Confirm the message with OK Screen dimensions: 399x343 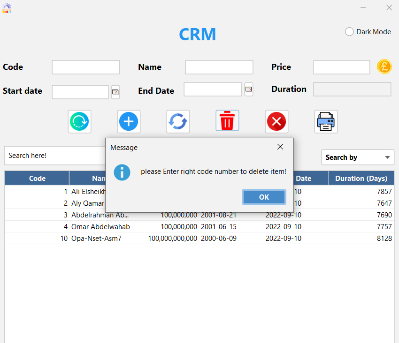click(x=264, y=197)
